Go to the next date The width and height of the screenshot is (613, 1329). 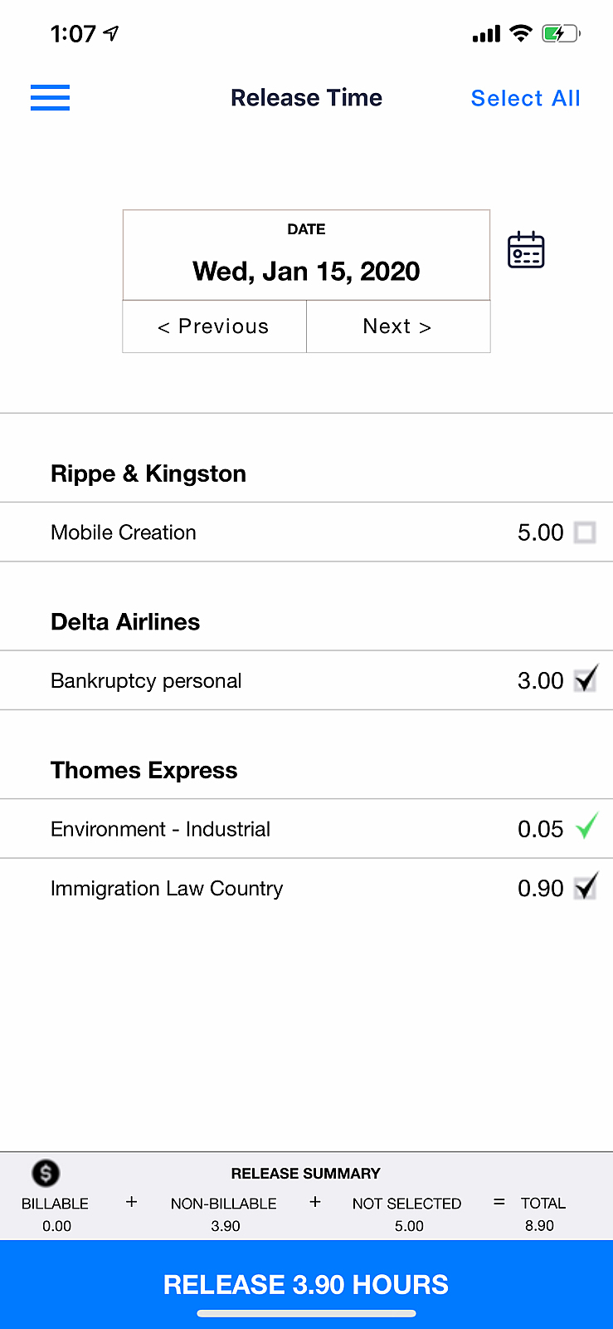[x=397, y=326]
